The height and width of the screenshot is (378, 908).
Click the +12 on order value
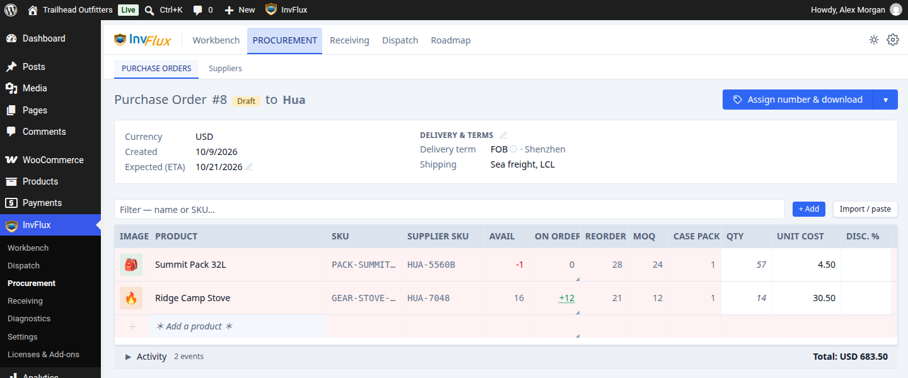[x=566, y=298]
